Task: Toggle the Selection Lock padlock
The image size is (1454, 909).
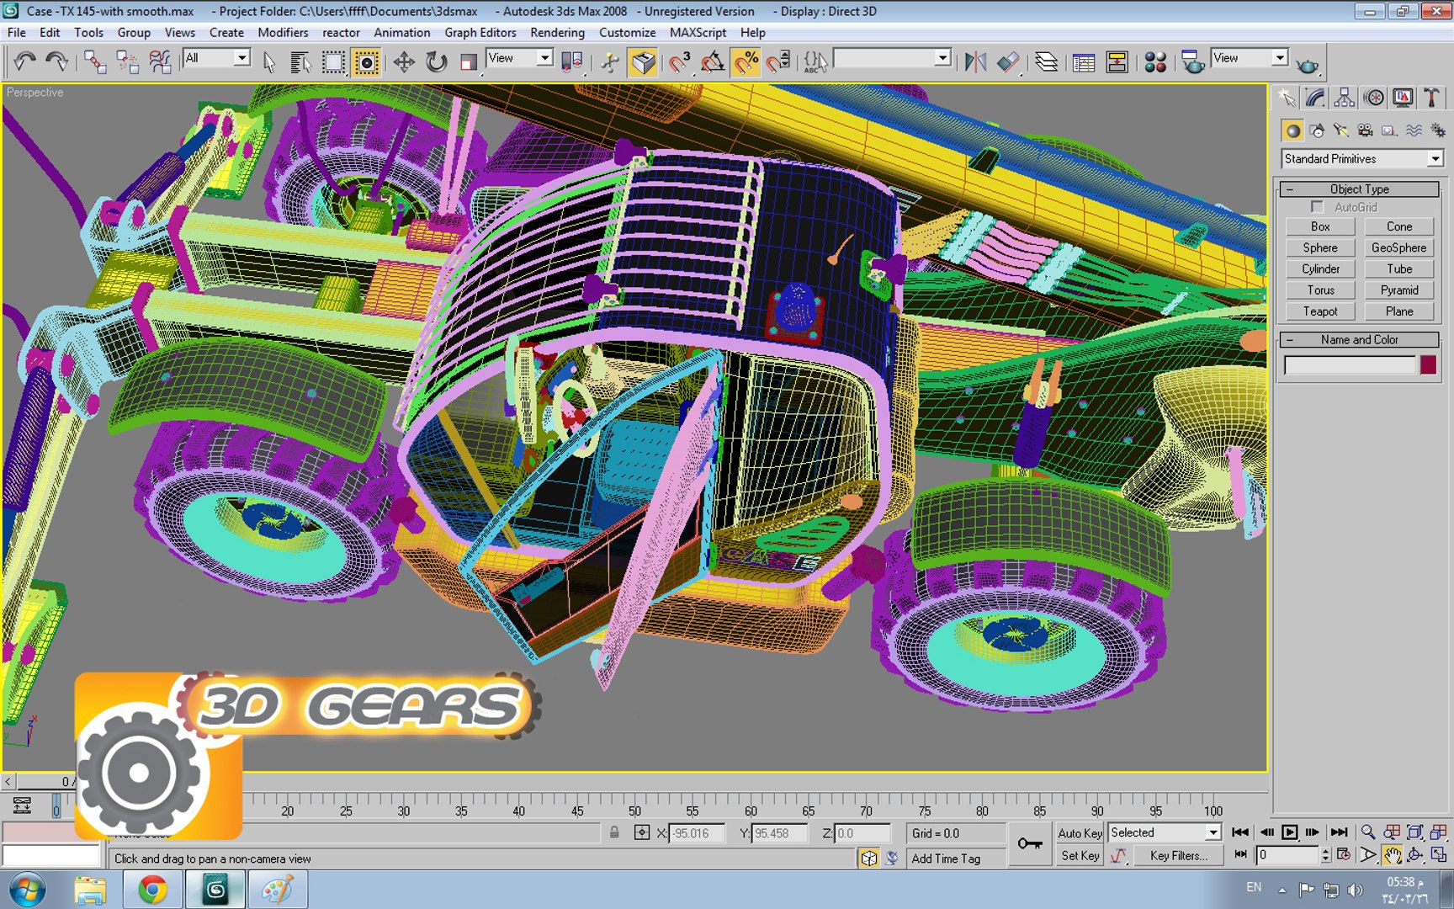Action: pos(614,832)
